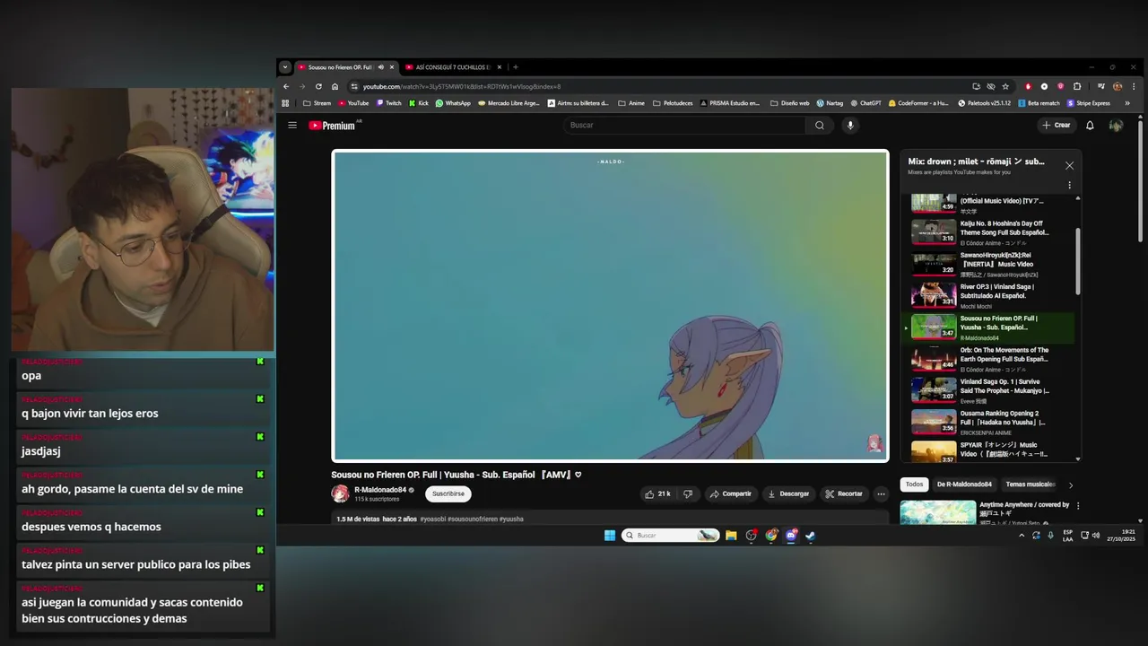Open the Stream bookmarks folder
The image size is (1148, 646).
[x=317, y=103]
